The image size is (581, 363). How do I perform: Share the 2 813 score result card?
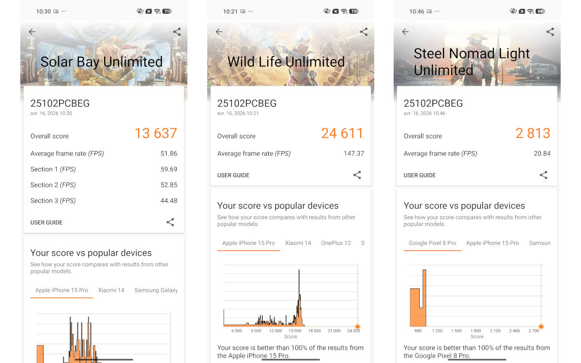tap(543, 175)
